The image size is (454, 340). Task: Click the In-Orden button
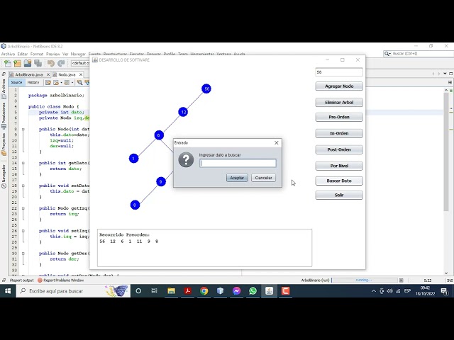[x=339, y=133]
